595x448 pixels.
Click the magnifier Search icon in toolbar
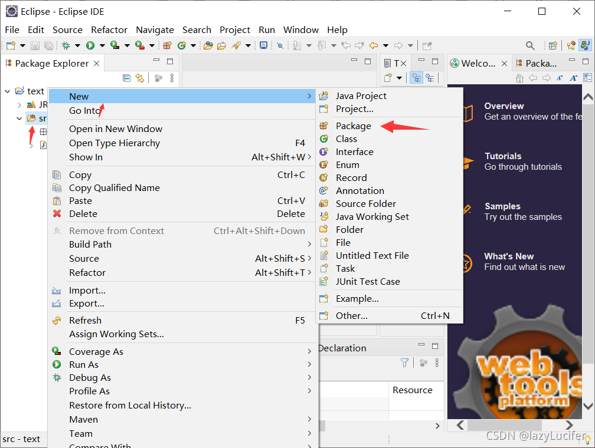530,45
